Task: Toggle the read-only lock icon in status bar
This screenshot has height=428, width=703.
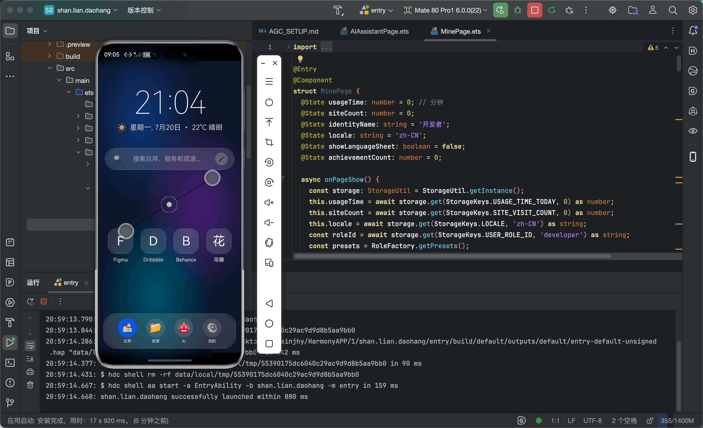Action: point(650,420)
